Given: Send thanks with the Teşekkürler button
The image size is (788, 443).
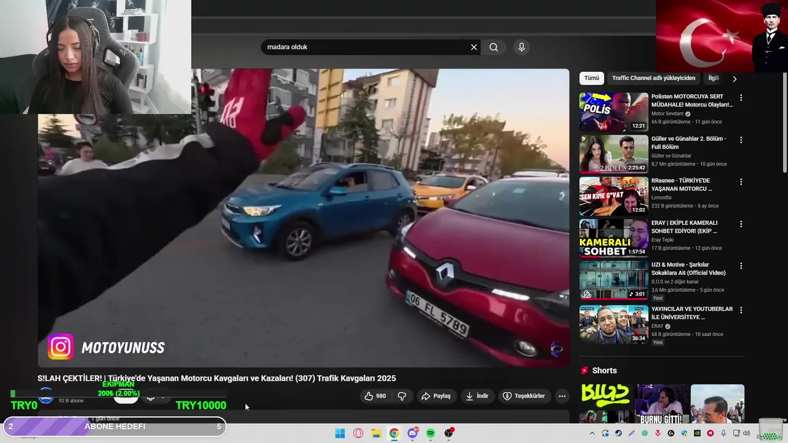Looking at the screenshot, I should (x=524, y=396).
